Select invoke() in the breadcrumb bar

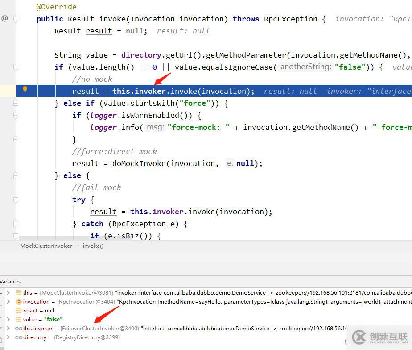(x=93, y=246)
